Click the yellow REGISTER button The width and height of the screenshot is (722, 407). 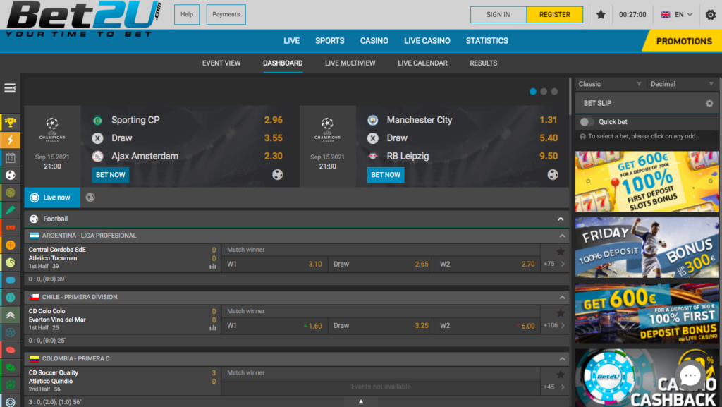click(x=554, y=15)
